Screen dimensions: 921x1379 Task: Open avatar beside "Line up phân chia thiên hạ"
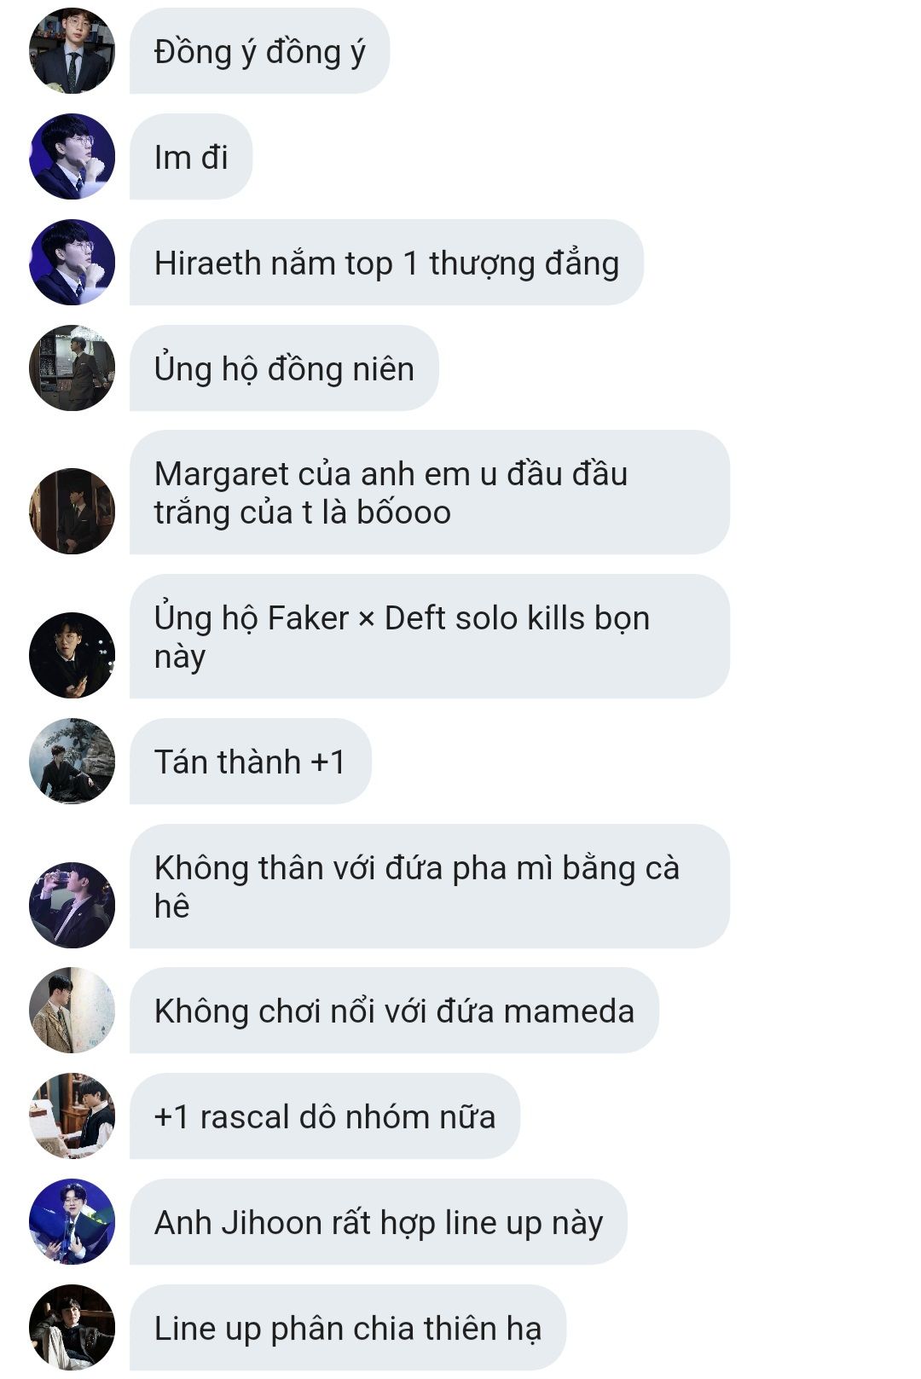(x=72, y=1327)
